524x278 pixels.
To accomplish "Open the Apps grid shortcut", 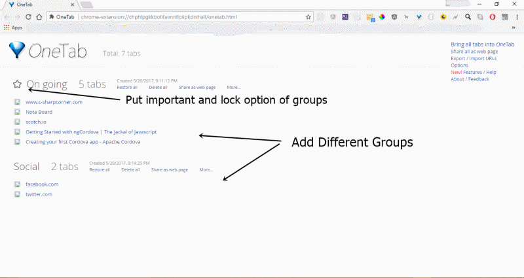I will tap(13, 27).
